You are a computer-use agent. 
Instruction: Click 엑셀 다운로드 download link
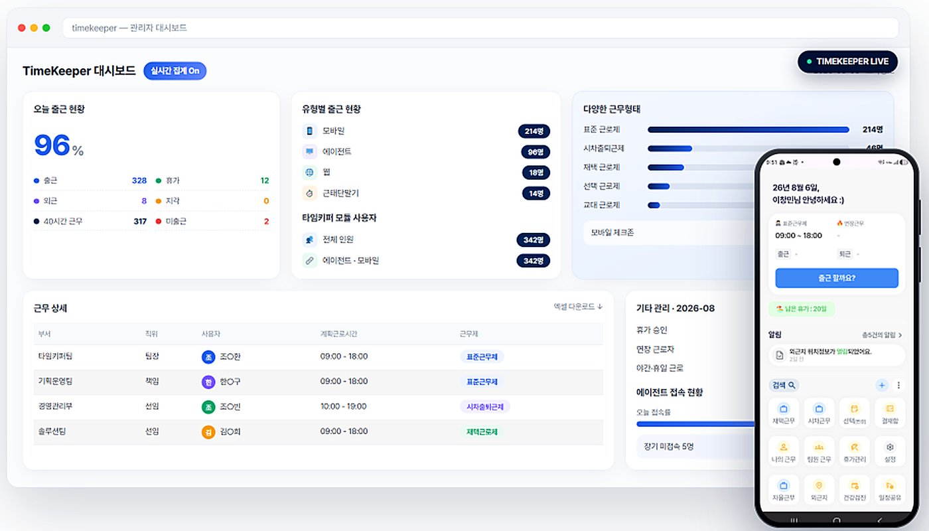coord(578,307)
